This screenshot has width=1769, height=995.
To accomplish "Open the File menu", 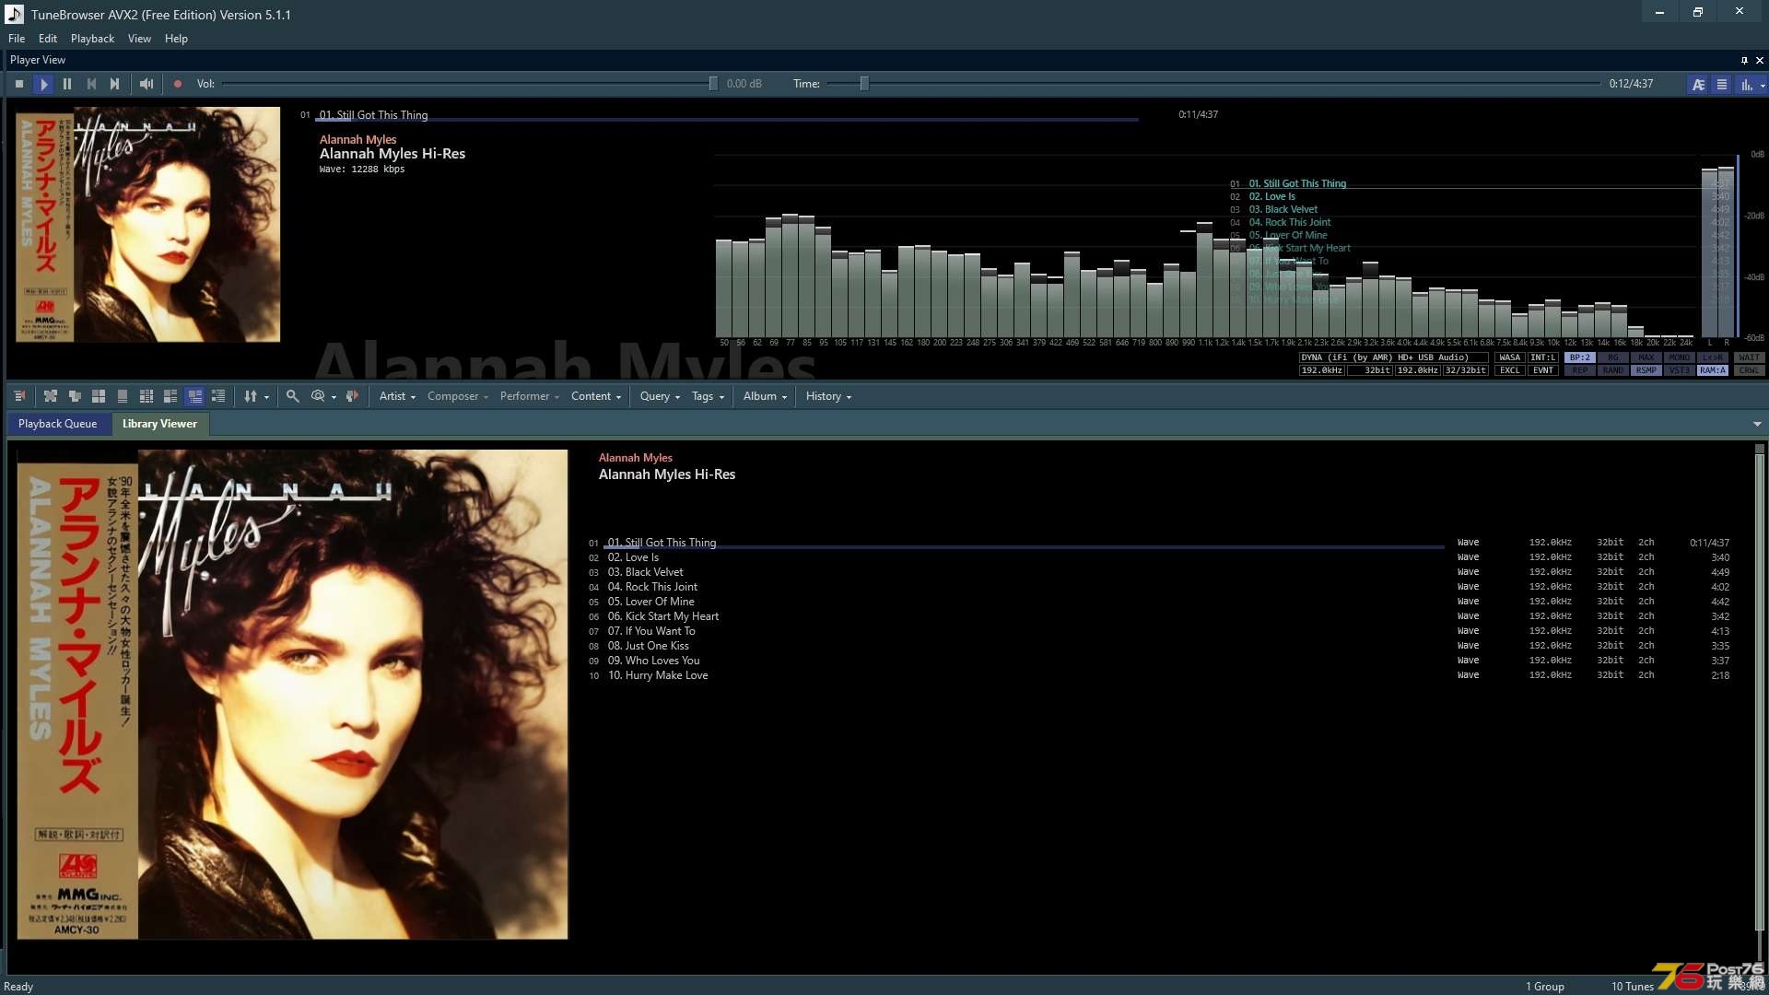I will tap(17, 39).
